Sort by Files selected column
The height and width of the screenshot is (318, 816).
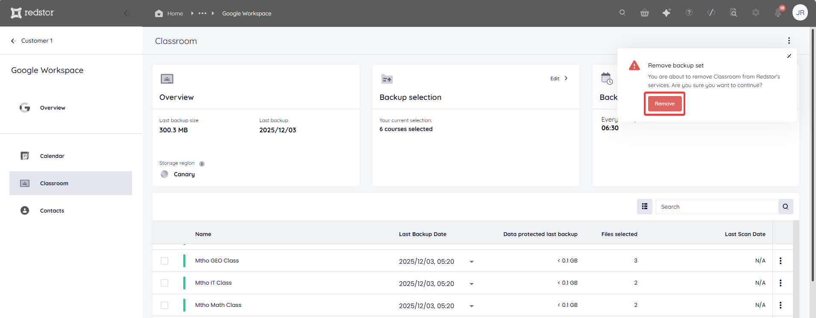point(619,234)
